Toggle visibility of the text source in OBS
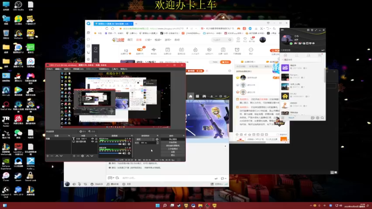Viewport: 372px width, 209px height. coord(93,138)
